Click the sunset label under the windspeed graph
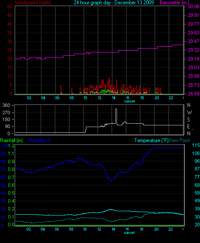This screenshot has height=243, width=200. [x=129, y=101]
